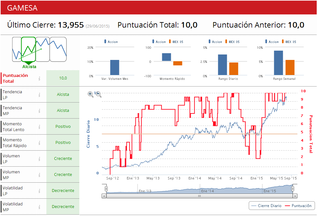Click the Rango Diario chart caption
Viewport: 318px width, 216px height.
[228, 79]
